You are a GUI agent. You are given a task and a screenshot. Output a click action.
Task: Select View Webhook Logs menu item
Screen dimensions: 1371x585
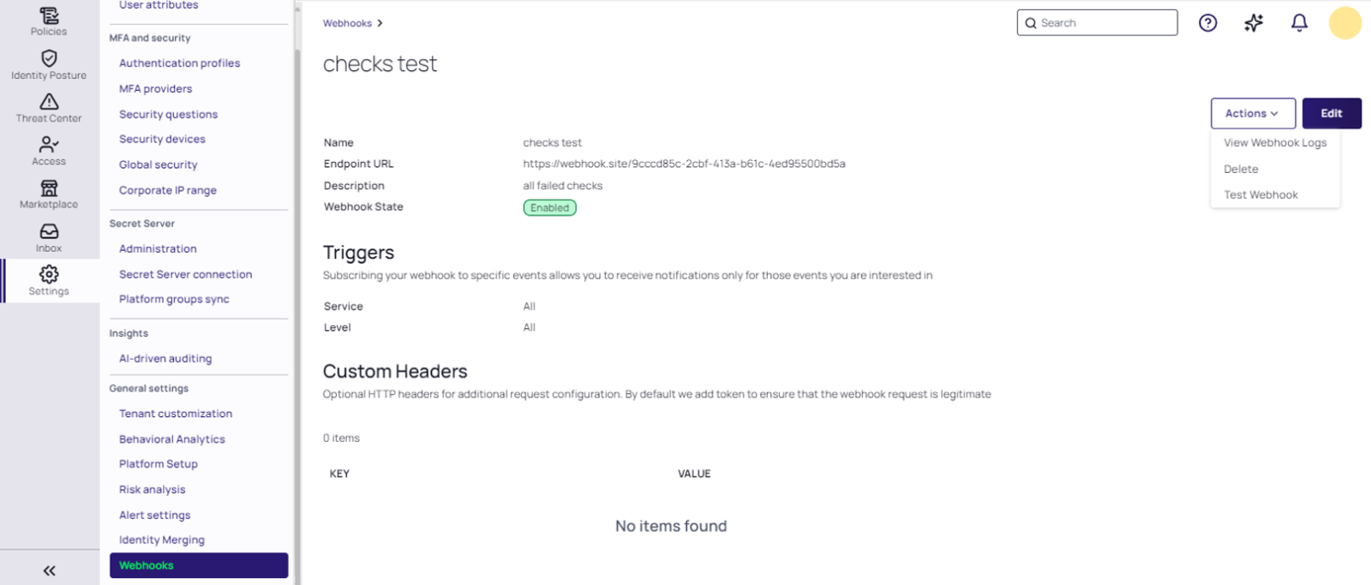1274,143
